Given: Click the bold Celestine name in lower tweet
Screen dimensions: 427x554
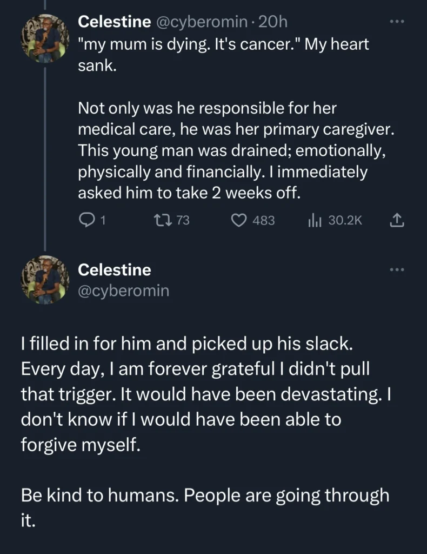Looking at the screenshot, I should pyautogui.click(x=115, y=269).
